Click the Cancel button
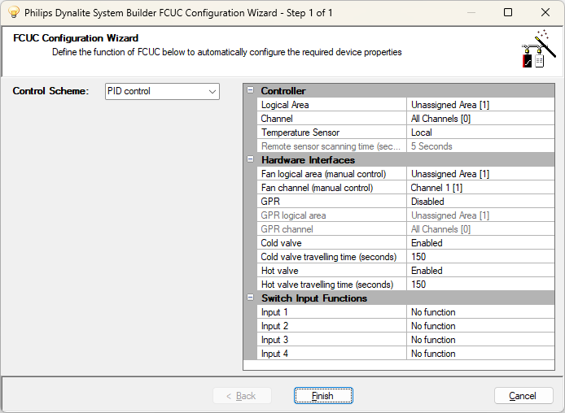This screenshot has width=565, height=413. (523, 396)
